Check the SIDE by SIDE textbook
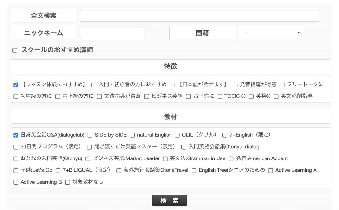 click(90, 135)
